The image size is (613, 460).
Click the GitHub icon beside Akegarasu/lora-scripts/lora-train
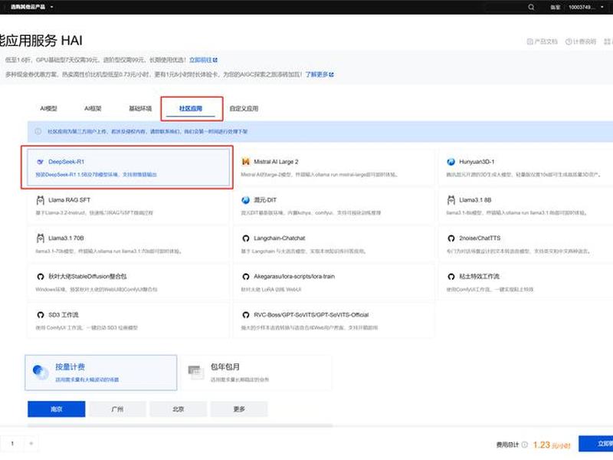point(245,277)
